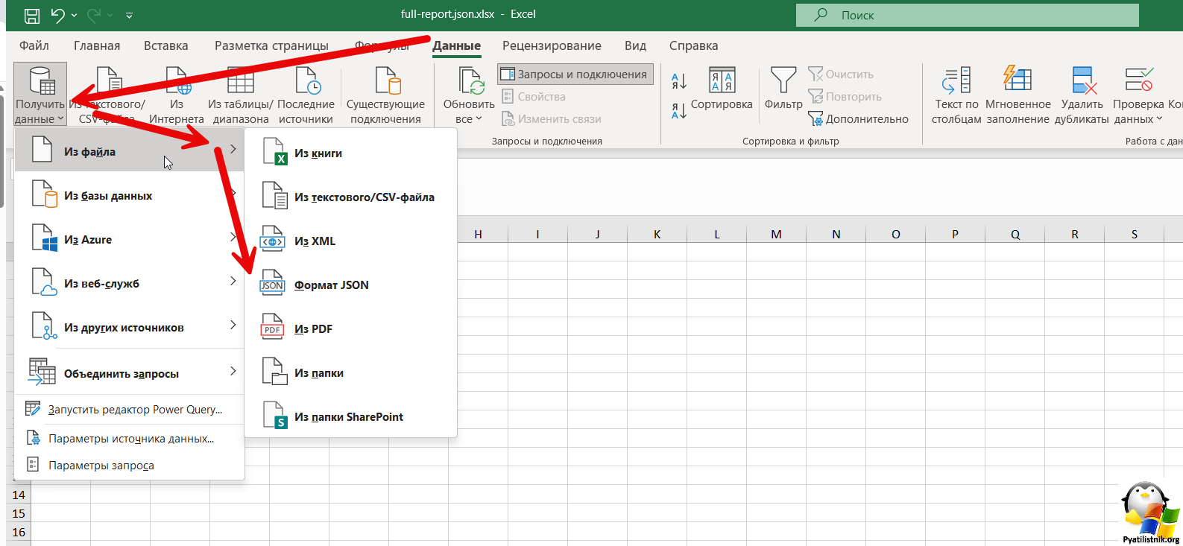Image resolution: width=1183 pixels, height=546 pixels.
Task: Click Повторить filter button
Action: click(x=845, y=97)
